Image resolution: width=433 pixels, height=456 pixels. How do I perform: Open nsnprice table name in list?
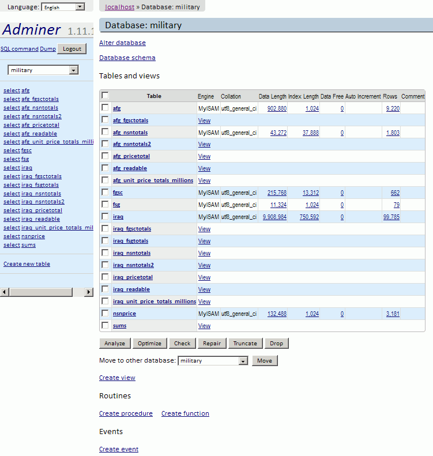point(125,314)
